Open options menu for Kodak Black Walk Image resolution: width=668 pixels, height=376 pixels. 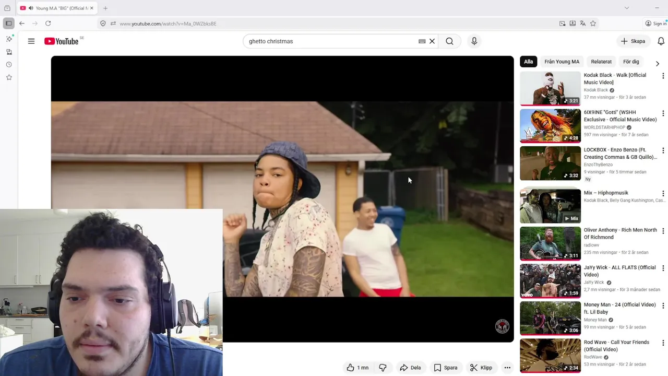coord(663,76)
